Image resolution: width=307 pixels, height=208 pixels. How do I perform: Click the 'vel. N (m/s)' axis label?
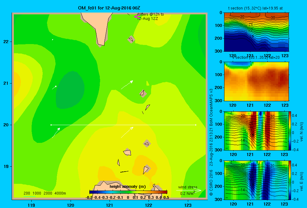coord(301,132)
